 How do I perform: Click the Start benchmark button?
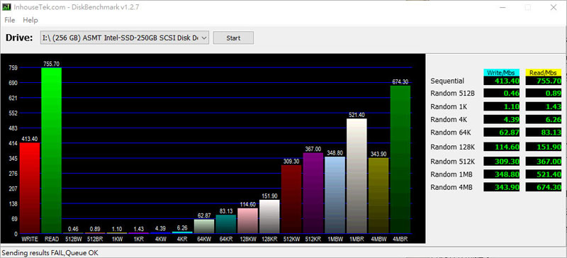click(x=233, y=38)
